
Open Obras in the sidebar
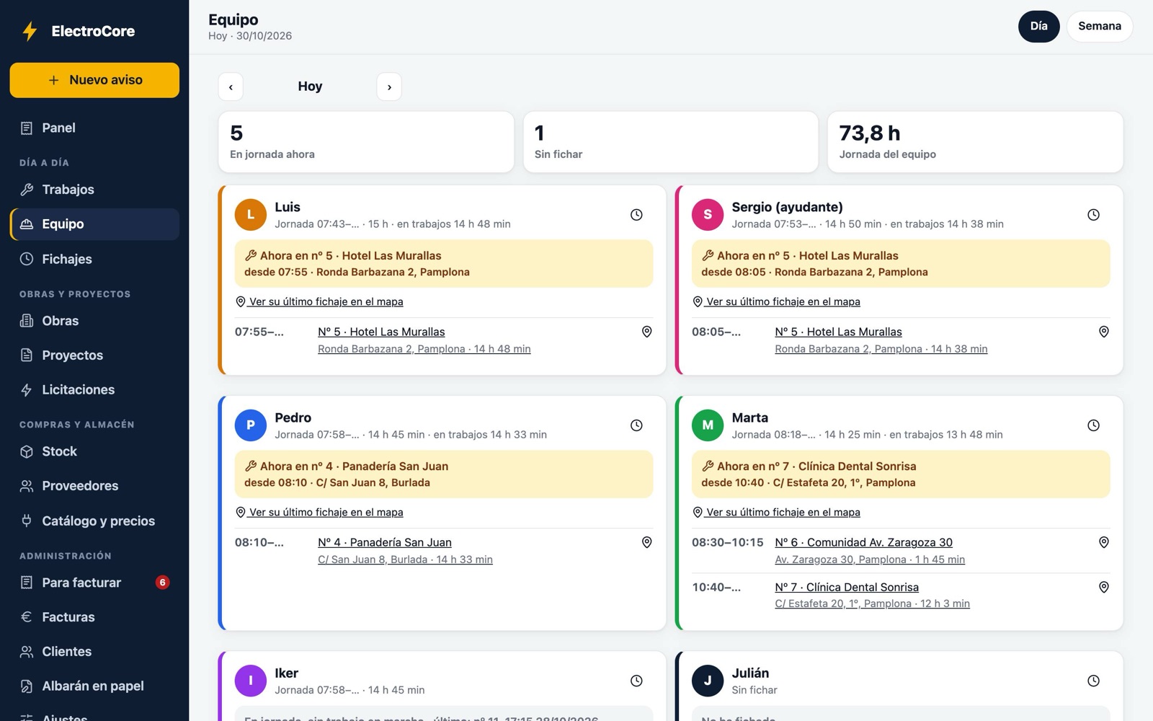click(94, 321)
